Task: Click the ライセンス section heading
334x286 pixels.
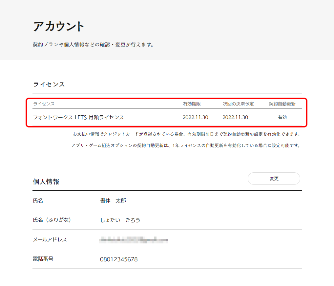Action: [49, 84]
